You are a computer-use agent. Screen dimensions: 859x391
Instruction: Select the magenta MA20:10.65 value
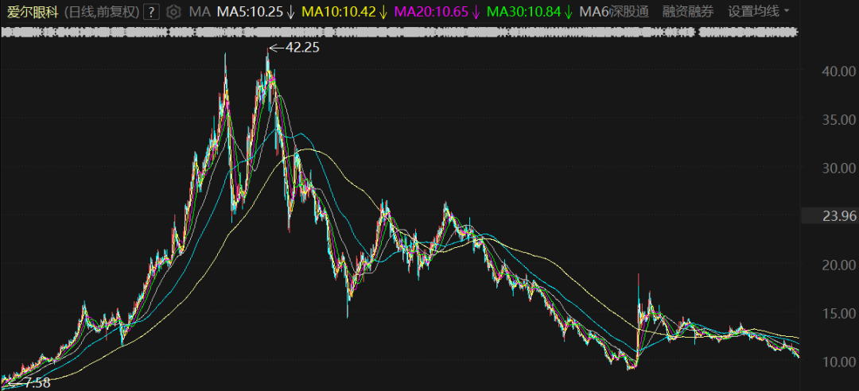point(437,11)
